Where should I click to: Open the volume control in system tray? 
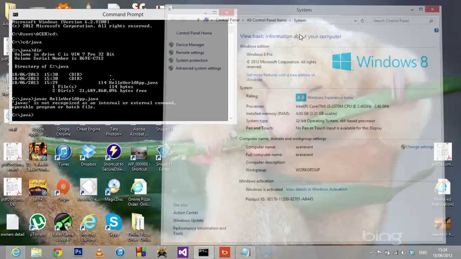404,253
